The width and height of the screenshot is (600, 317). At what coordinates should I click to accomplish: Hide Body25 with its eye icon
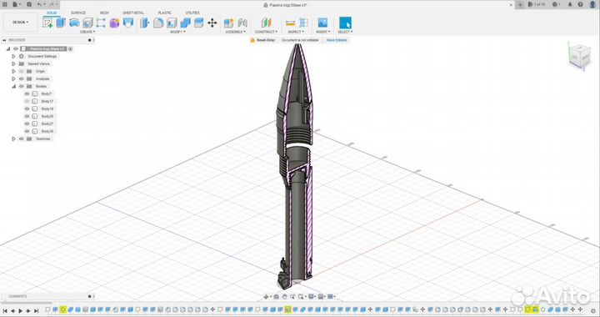point(27,117)
